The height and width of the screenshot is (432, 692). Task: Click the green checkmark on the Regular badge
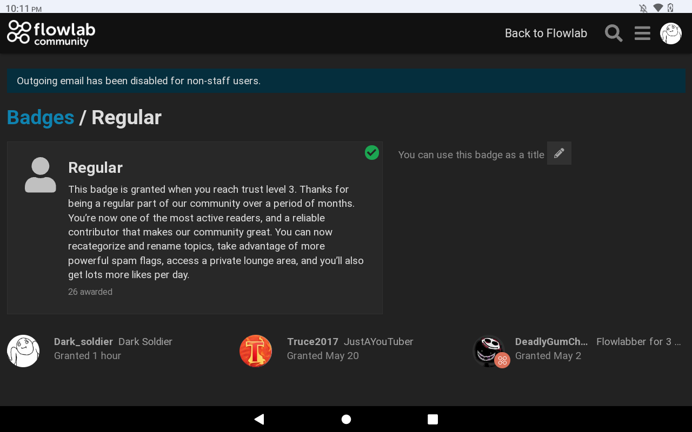[x=372, y=153]
